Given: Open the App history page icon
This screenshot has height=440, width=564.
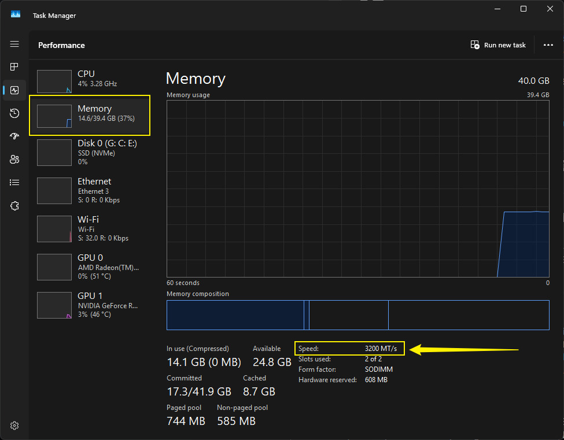Looking at the screenshot, I should pos(14,113).
